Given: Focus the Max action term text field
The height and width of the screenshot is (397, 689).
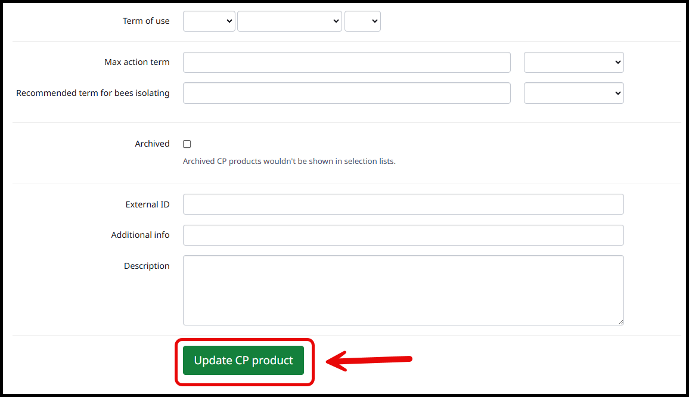Looking at the screenshot, I should pyautogui.click(x=346, y=62).
